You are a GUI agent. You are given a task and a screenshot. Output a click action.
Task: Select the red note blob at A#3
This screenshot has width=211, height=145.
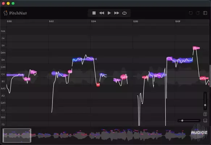(x=98, y=85)
